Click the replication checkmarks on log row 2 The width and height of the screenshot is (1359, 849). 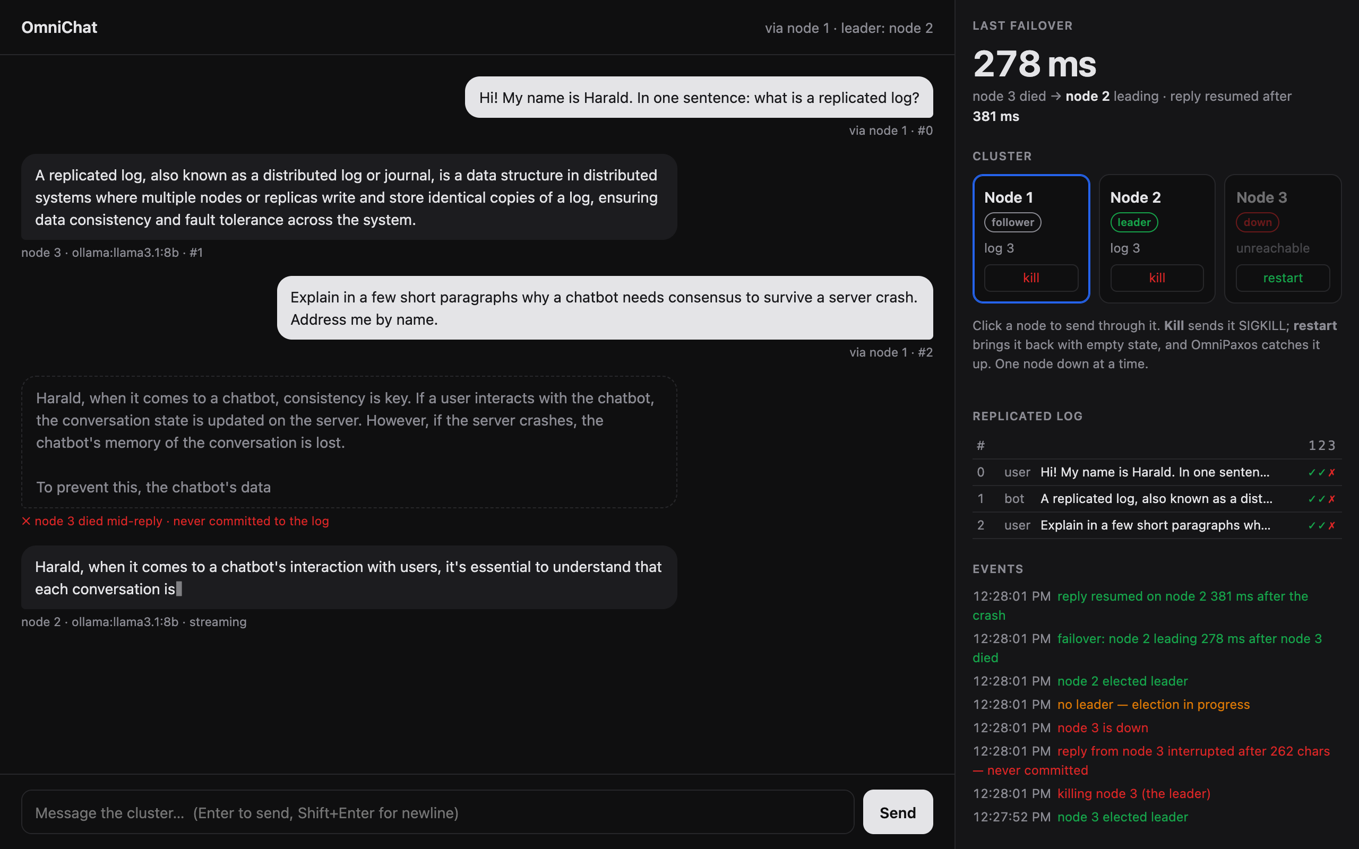pos(1321,525)
